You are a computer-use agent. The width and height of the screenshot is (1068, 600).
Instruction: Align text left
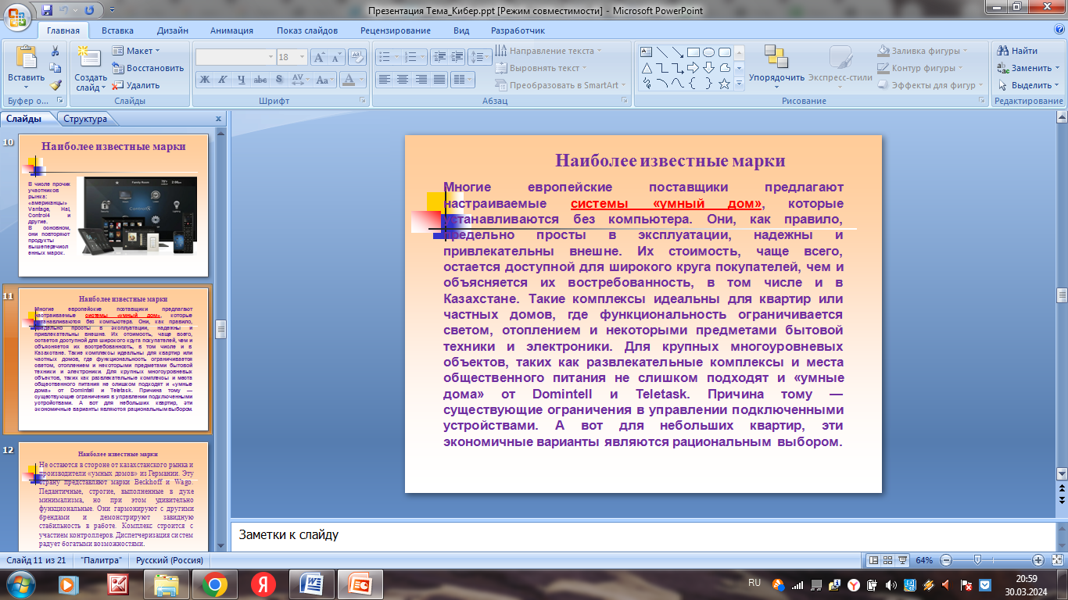click(384, 80)
